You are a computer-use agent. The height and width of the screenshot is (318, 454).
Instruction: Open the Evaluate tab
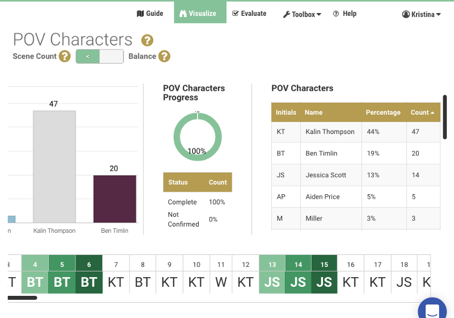(x=249, y=14)
